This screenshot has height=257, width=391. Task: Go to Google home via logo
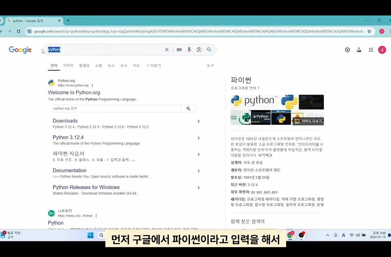[x=20, y=50]
